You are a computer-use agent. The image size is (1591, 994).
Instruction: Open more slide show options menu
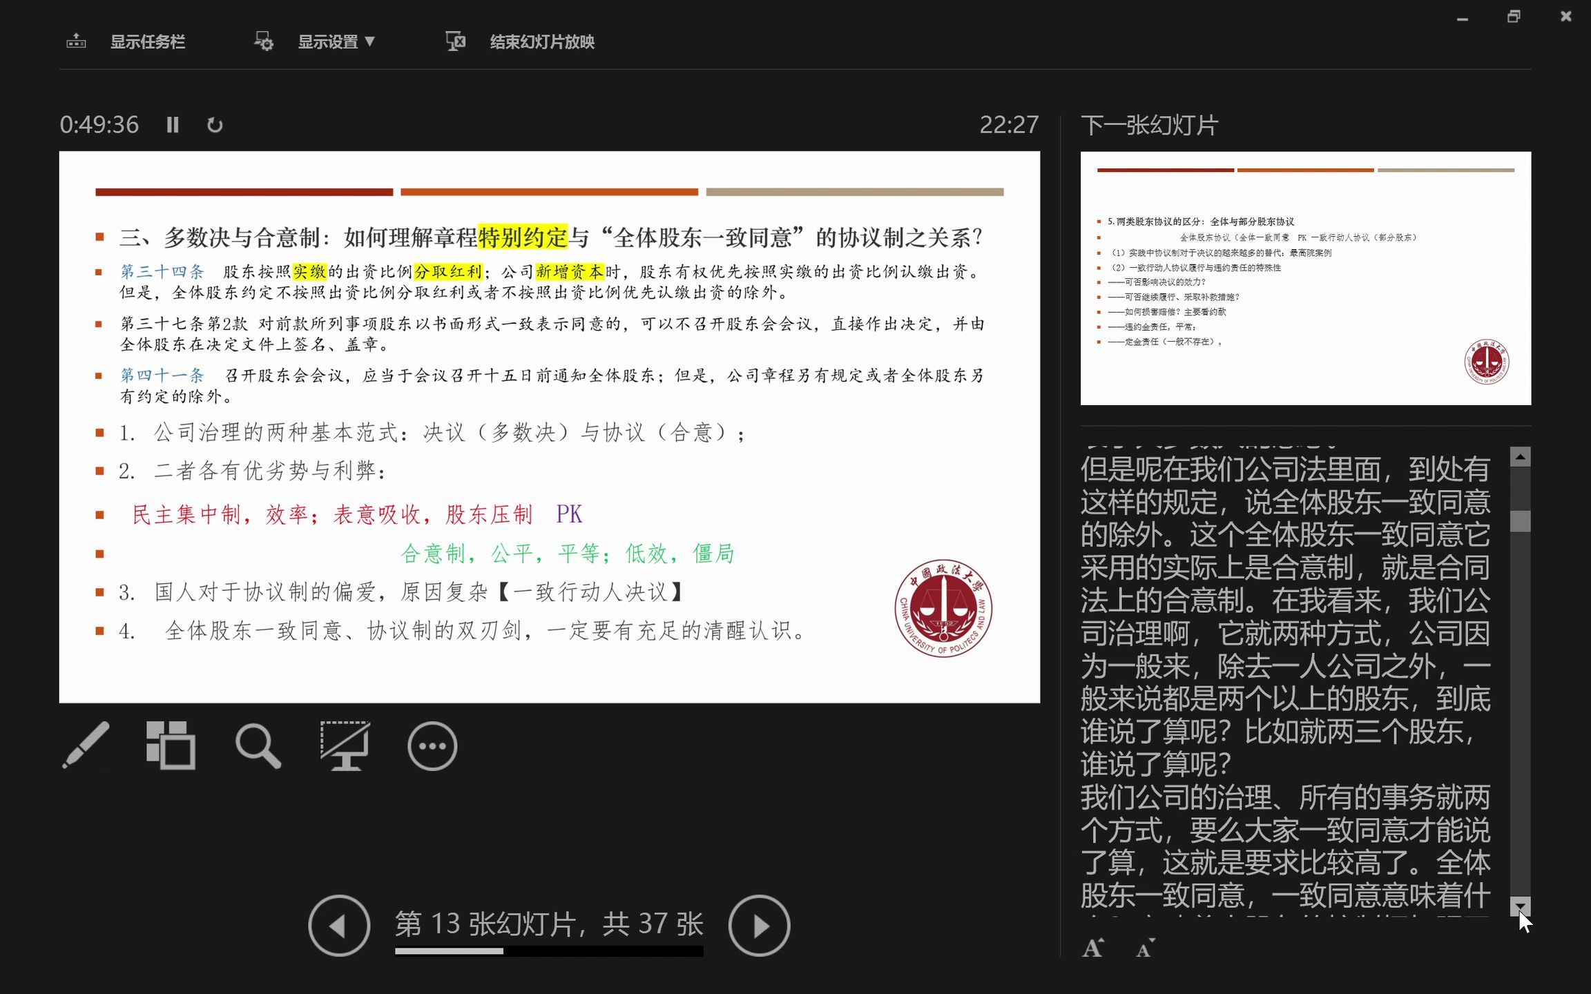pyautogui.click(x=432, y=745)
